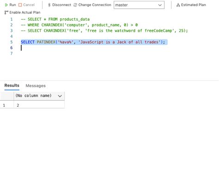This screenshot has width=219, height=178.
Task: Select result cell with value 2
Action: [39, 105]
